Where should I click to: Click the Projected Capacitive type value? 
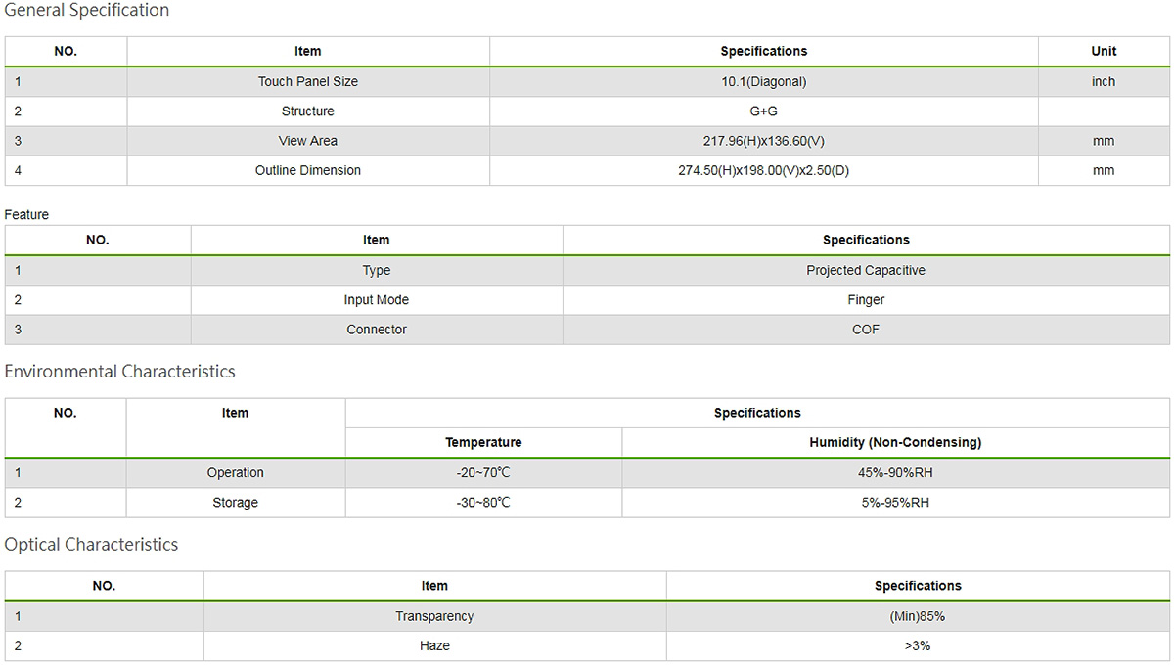(865, 271)
